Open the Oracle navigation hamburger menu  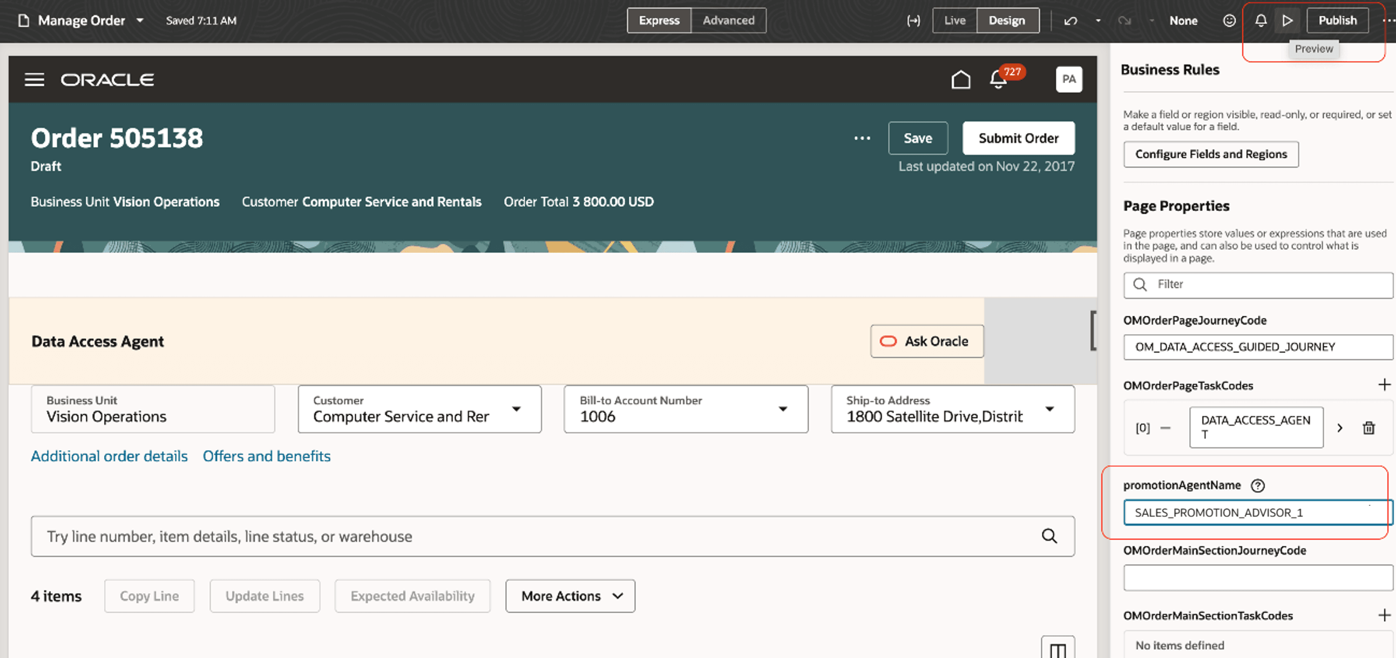coord(34,79)
